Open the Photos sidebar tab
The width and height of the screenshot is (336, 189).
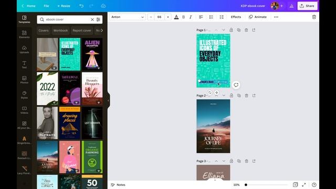24,80
